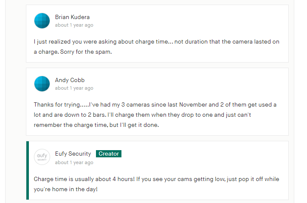Click Andy Cobb's blue avatar
Viewport: 307px width, 203px height.
[x=42, y=84]
